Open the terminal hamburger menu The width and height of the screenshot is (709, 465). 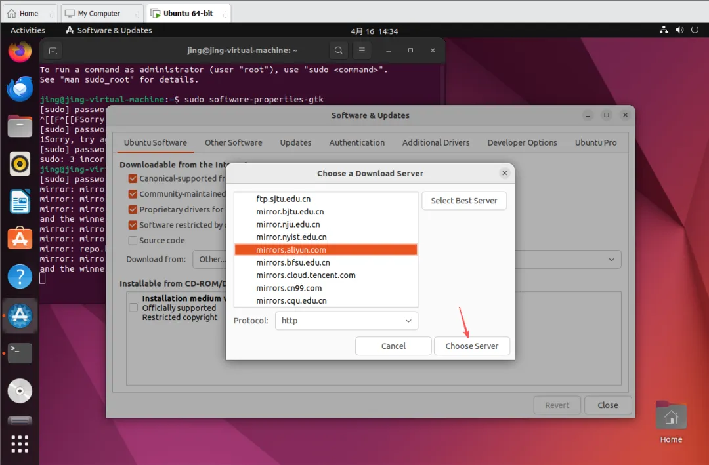(x=362, y=50)
